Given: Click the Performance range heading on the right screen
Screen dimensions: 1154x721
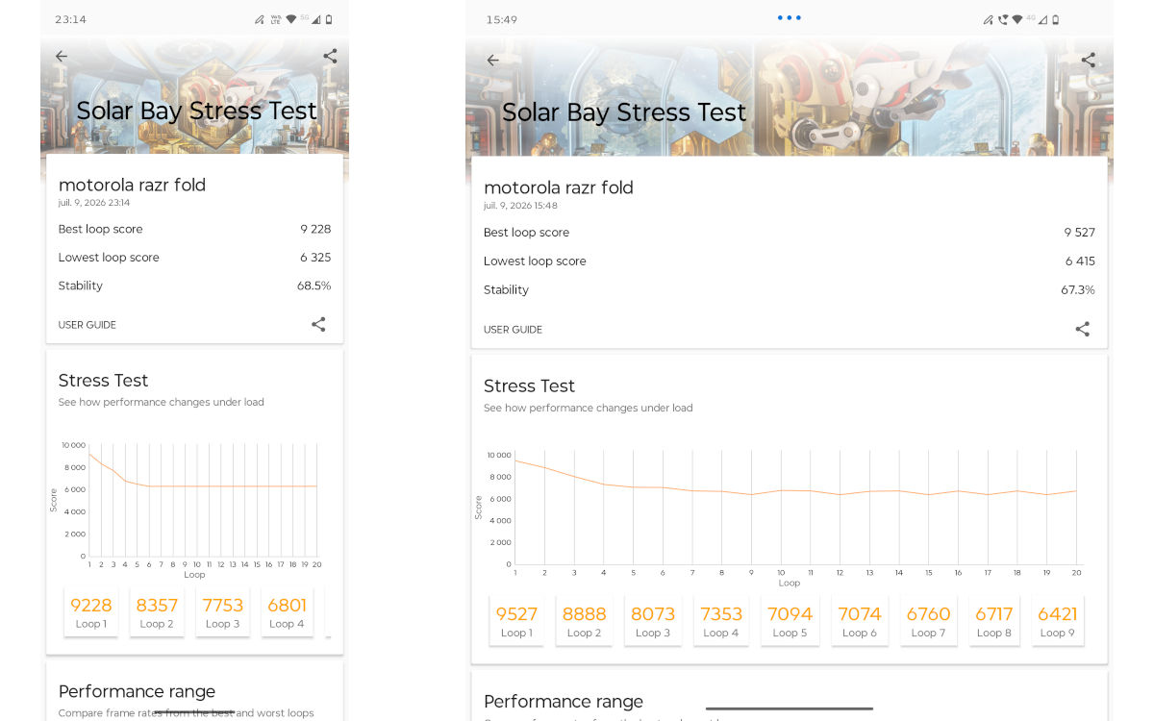Looking at the screenshot, I should click(564, 701).
